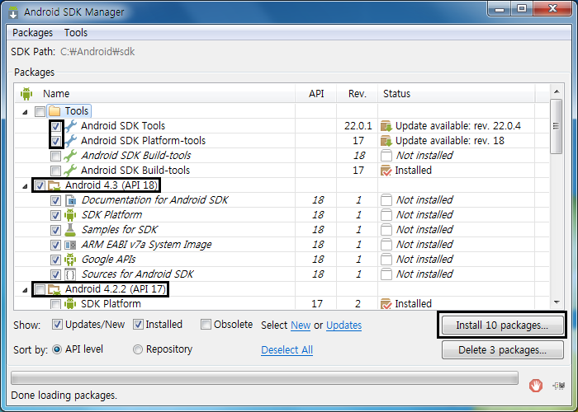This screenshot has width=578, height=412.
Task: Click the scrollbar up arrow
Action: [557, 91]
